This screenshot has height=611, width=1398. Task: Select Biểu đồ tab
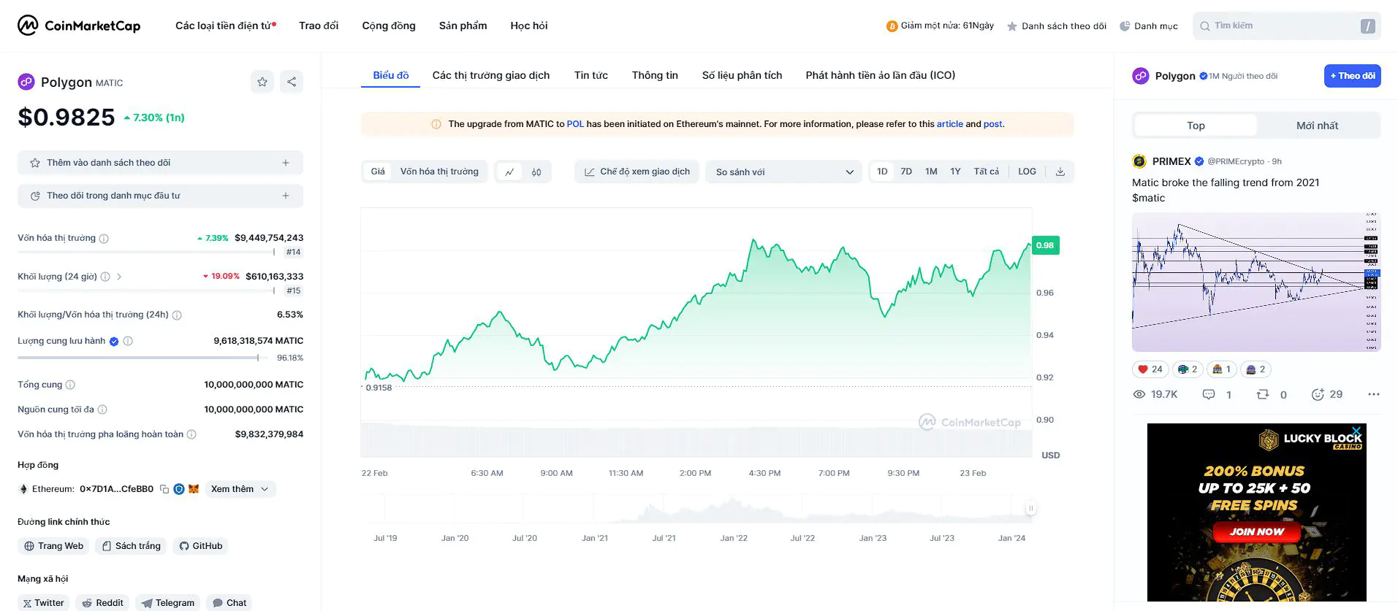391,75
